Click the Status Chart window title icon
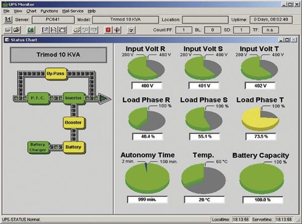Screen dimensions: 302x224 (x=7, y=40)
